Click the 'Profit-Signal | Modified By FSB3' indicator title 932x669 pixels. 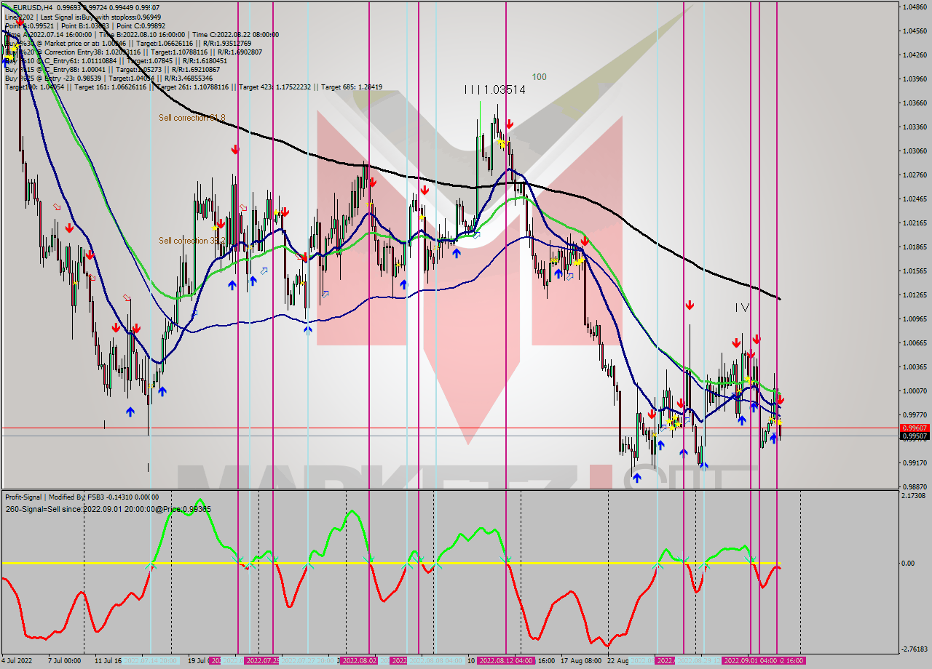[55, 497]
